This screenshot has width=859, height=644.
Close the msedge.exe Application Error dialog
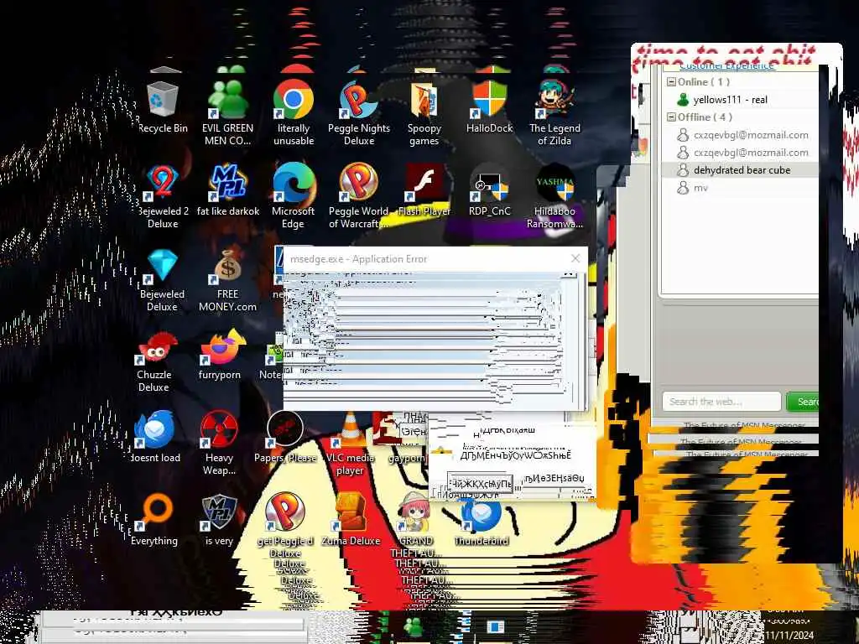coord(575,258)
